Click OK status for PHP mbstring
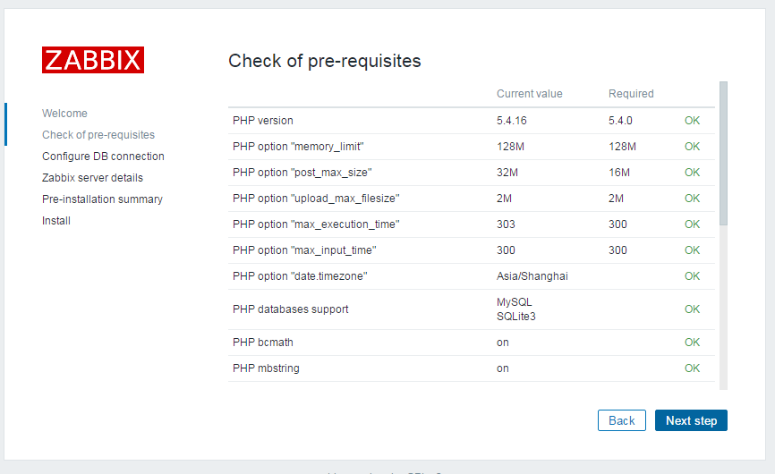 pyautogui.click(x=692, y=368)
